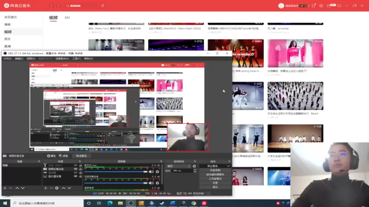
Task: Go back with NetEase navigation arrow
Action: tap(52, 6)
